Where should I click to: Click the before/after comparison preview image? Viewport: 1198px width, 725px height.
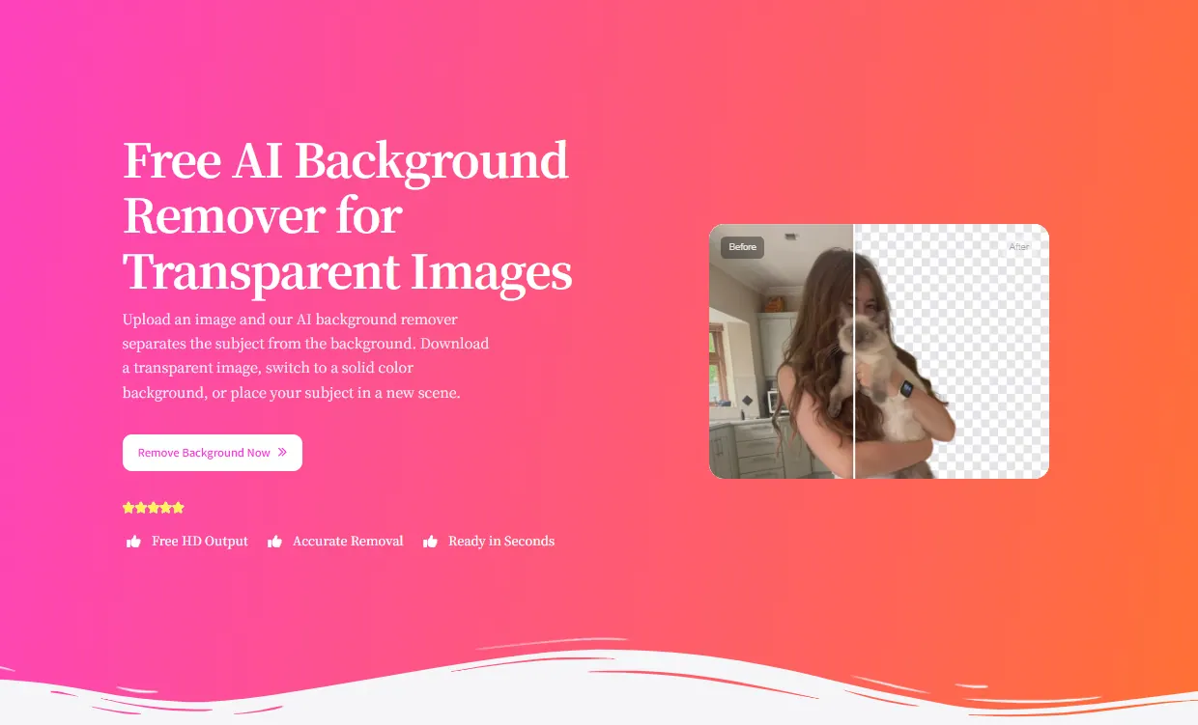coord(879,351)
